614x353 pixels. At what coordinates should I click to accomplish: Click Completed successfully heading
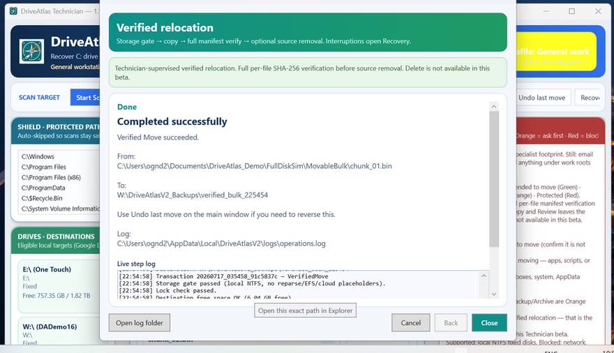[x=172, y=121]
